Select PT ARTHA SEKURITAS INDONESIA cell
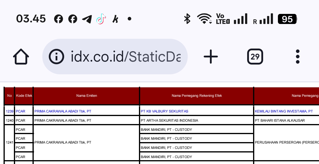The width and height of the screenshot is (319, 164). (x=197, y=120)
